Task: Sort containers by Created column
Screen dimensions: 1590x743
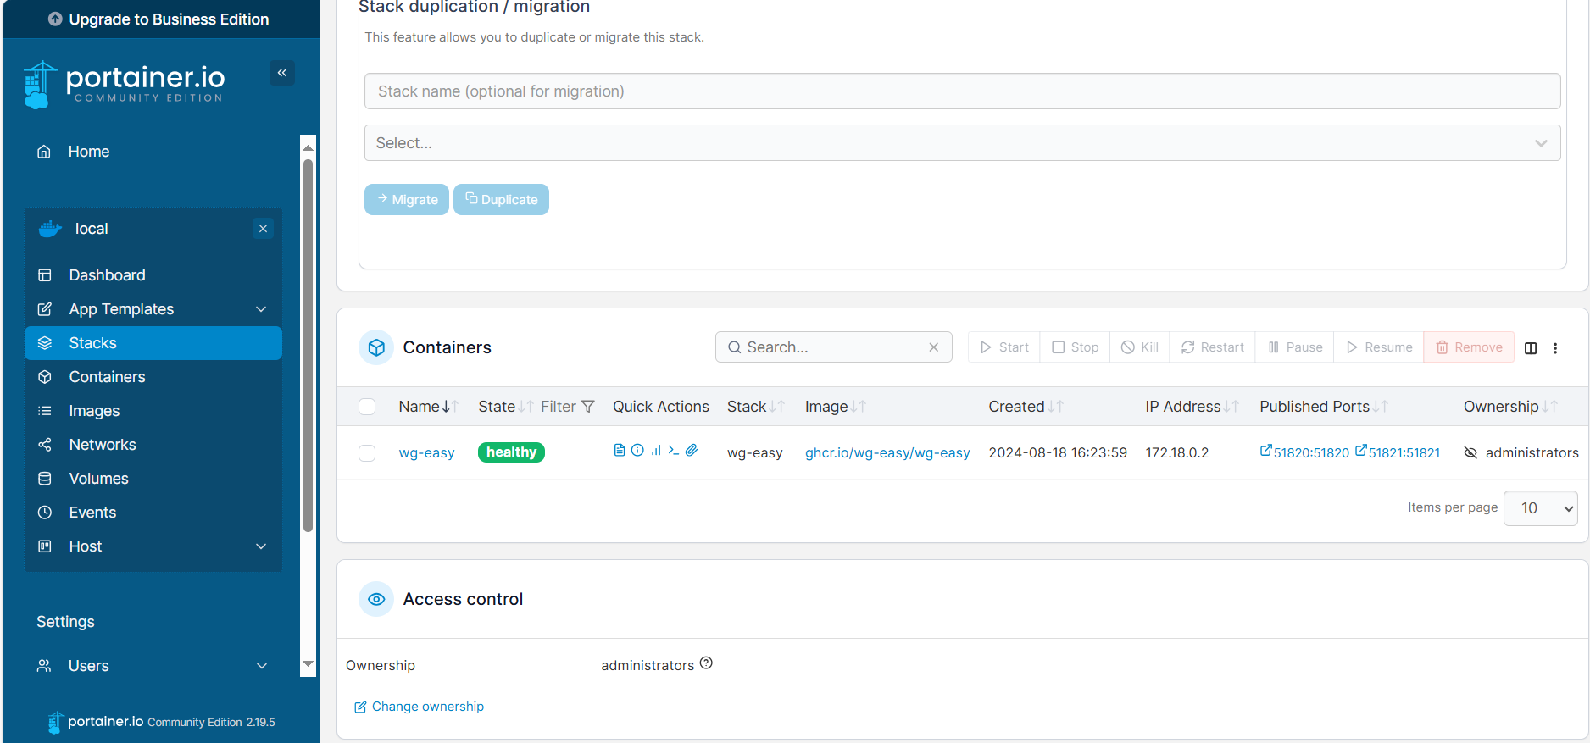Action: click(1026, 407)
